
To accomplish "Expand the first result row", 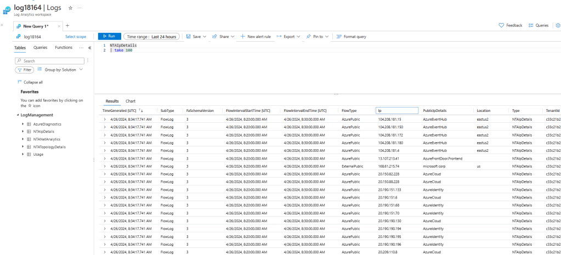I will click(105, 119).
